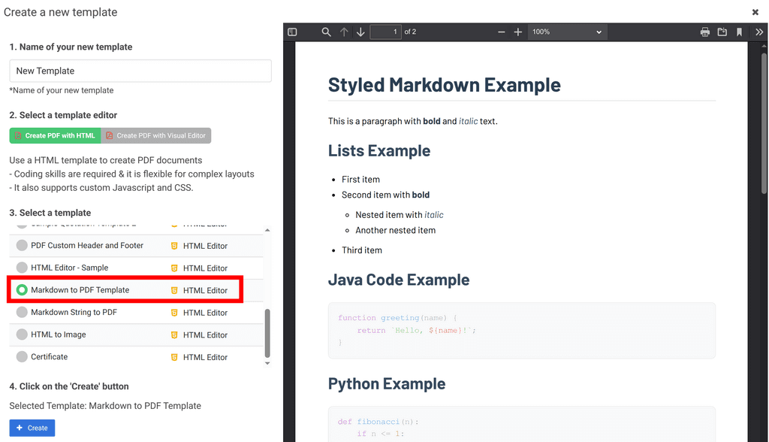Screen dimensions: 769x442
Task: Click the New Template name input field
Action: [140, 71]
